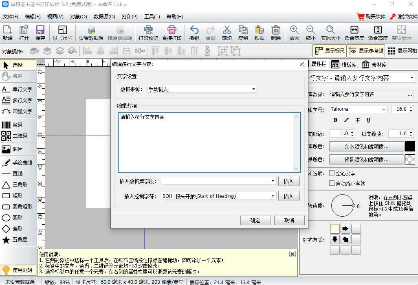
Task: Toggle italic formatting in properties
Action: (346, 120)
